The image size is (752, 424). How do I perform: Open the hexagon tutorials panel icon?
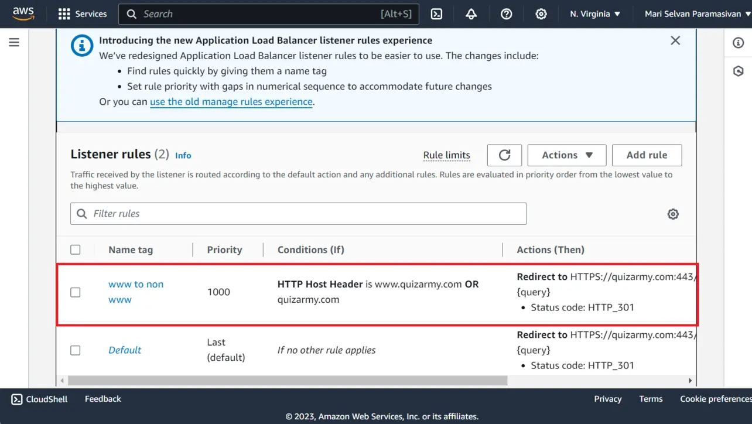coord(738,71)
